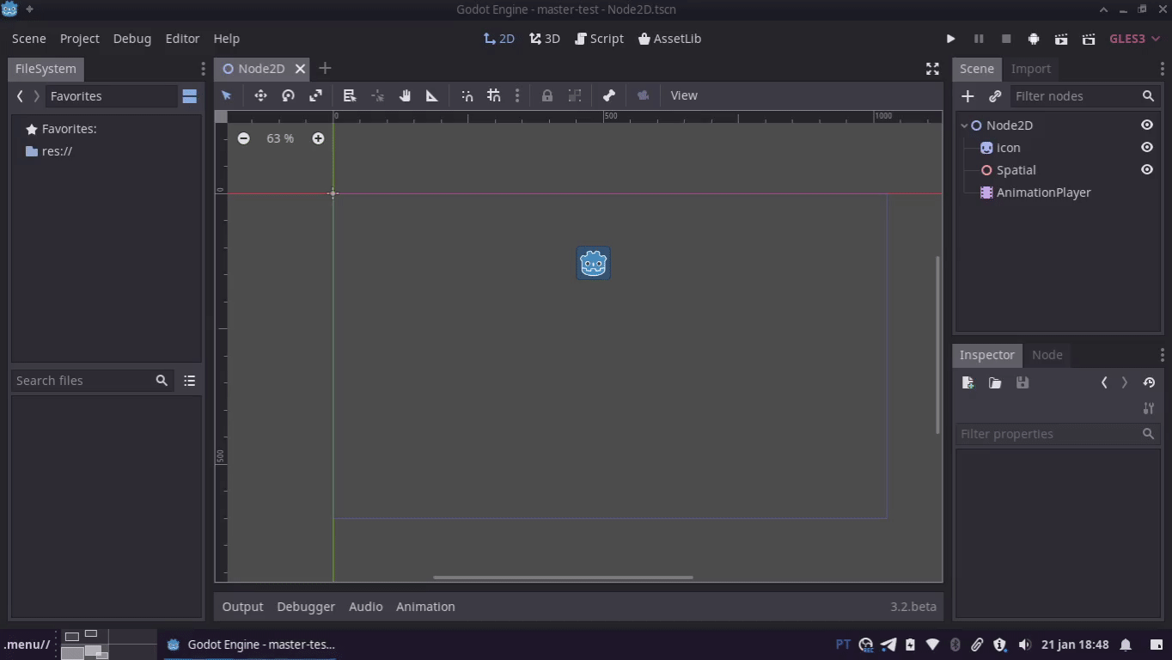
Task: Choose the Scale Mode tool
Action: coord(315,95)
